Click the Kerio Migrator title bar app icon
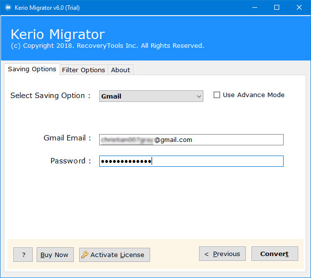311x278 pixels. (8, 7)
